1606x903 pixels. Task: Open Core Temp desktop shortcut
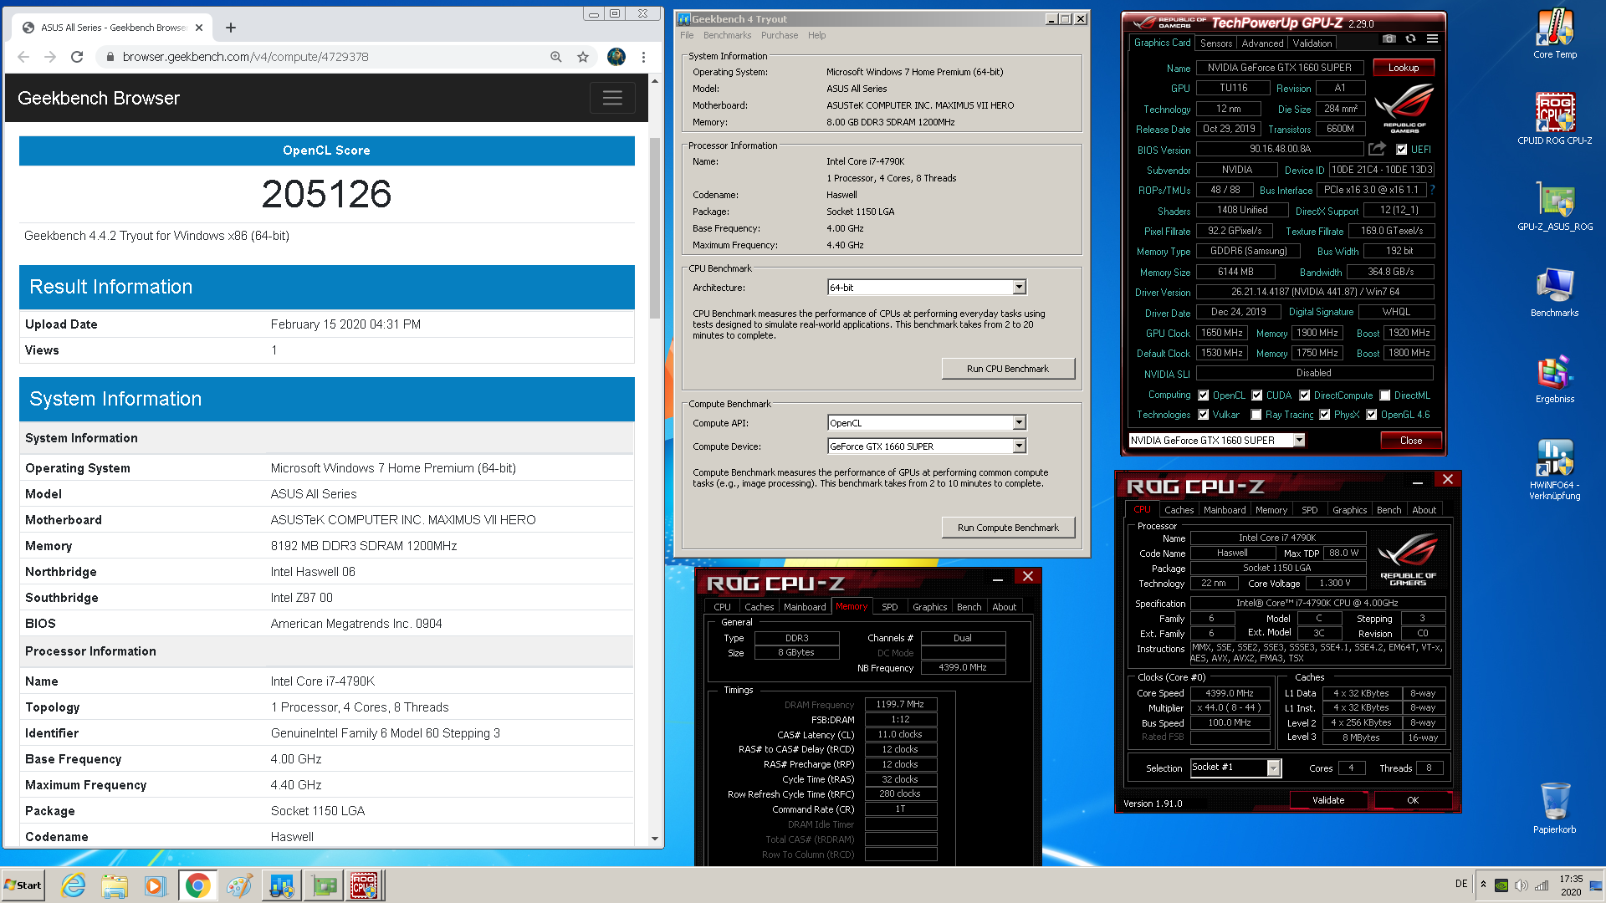click(x=1555, y=35)
